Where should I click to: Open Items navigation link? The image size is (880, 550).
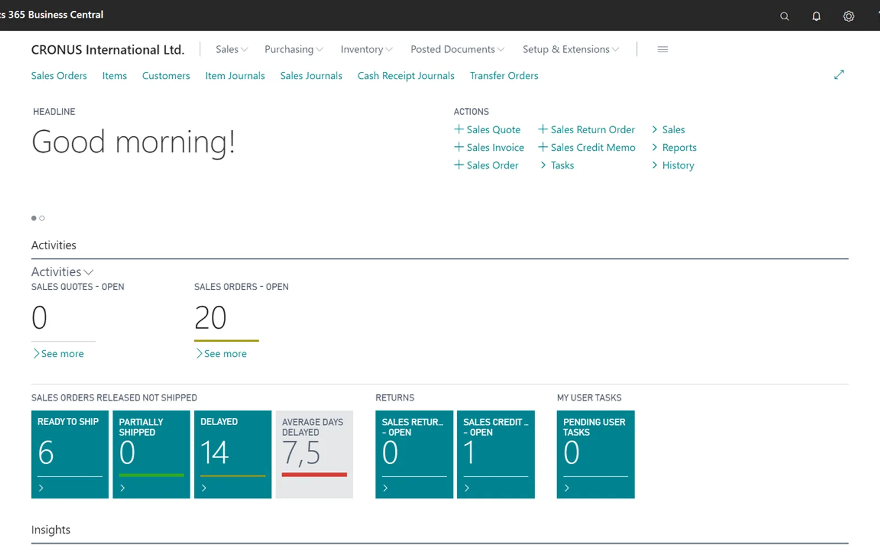pyautogui.click(x=114, y=76)
